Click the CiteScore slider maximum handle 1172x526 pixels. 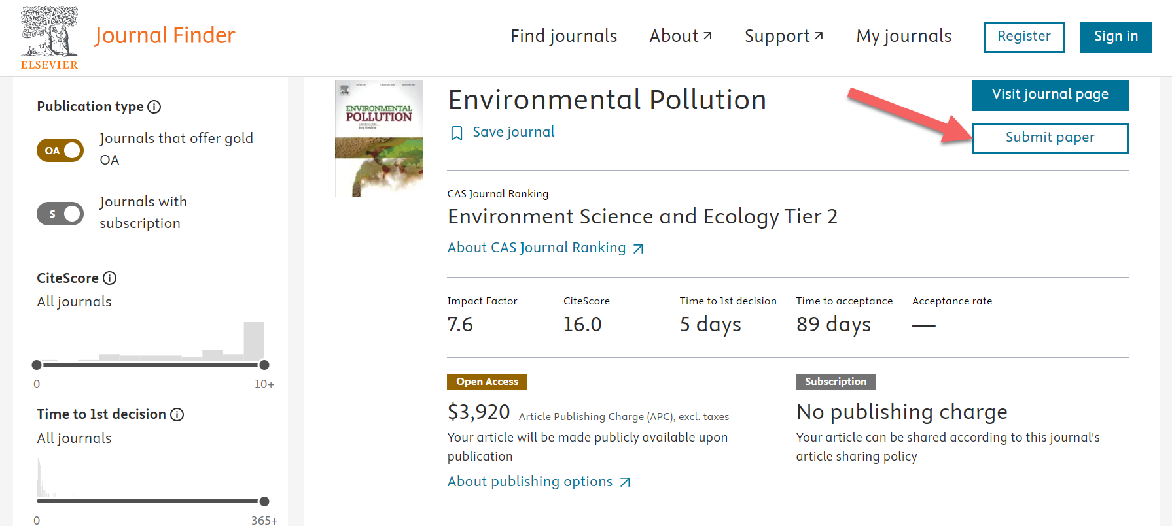coord(264,365)
